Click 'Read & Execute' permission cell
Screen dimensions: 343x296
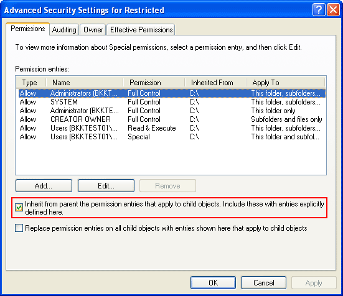pos(152,128)
